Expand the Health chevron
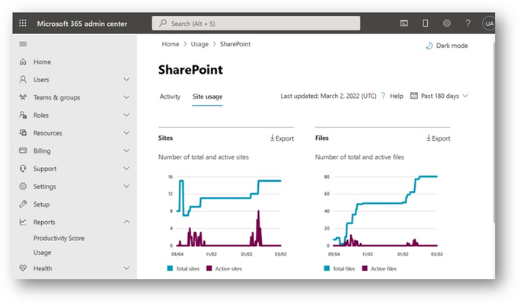Image resolution: width=520 pixels, height=304 pixels. point(126,268)
